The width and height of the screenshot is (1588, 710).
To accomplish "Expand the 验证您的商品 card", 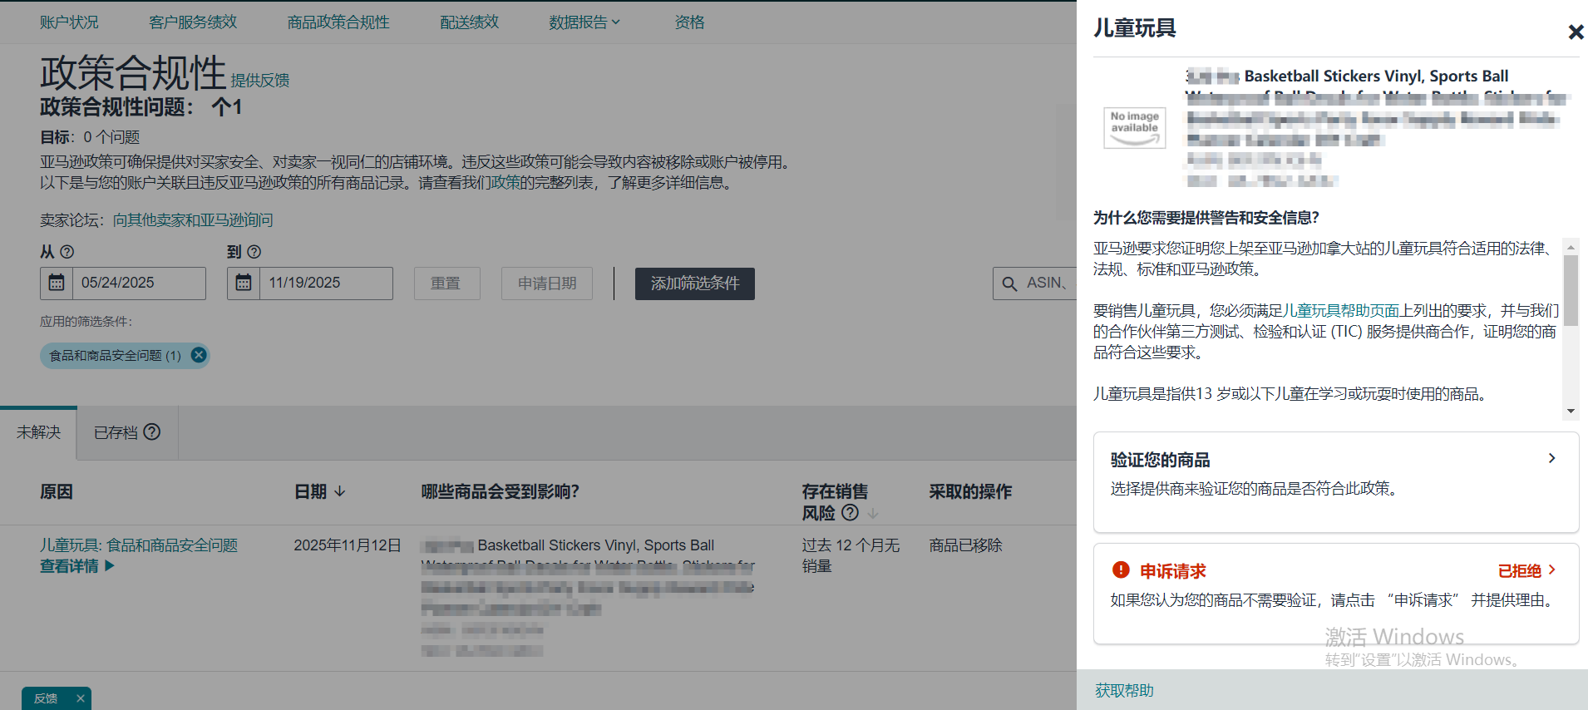I will (x=1551, y=458).
